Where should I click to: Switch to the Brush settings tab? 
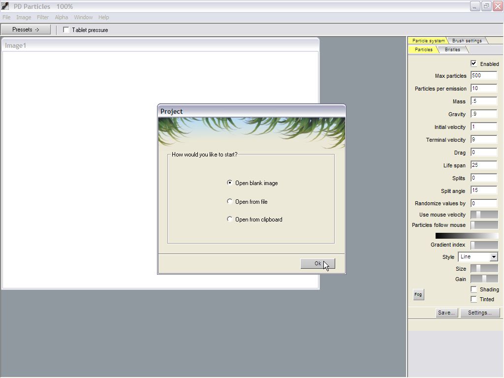pyautogui.click(x=467, y=41)
